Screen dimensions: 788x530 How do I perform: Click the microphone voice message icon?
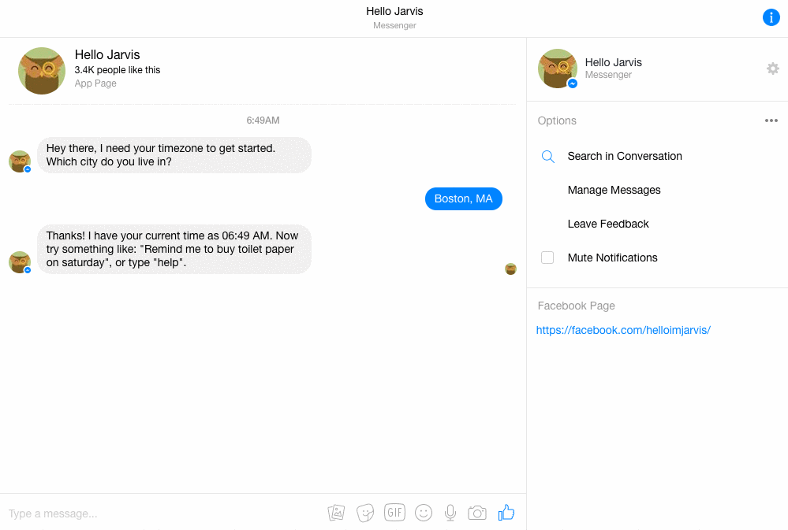coord(450,513)
